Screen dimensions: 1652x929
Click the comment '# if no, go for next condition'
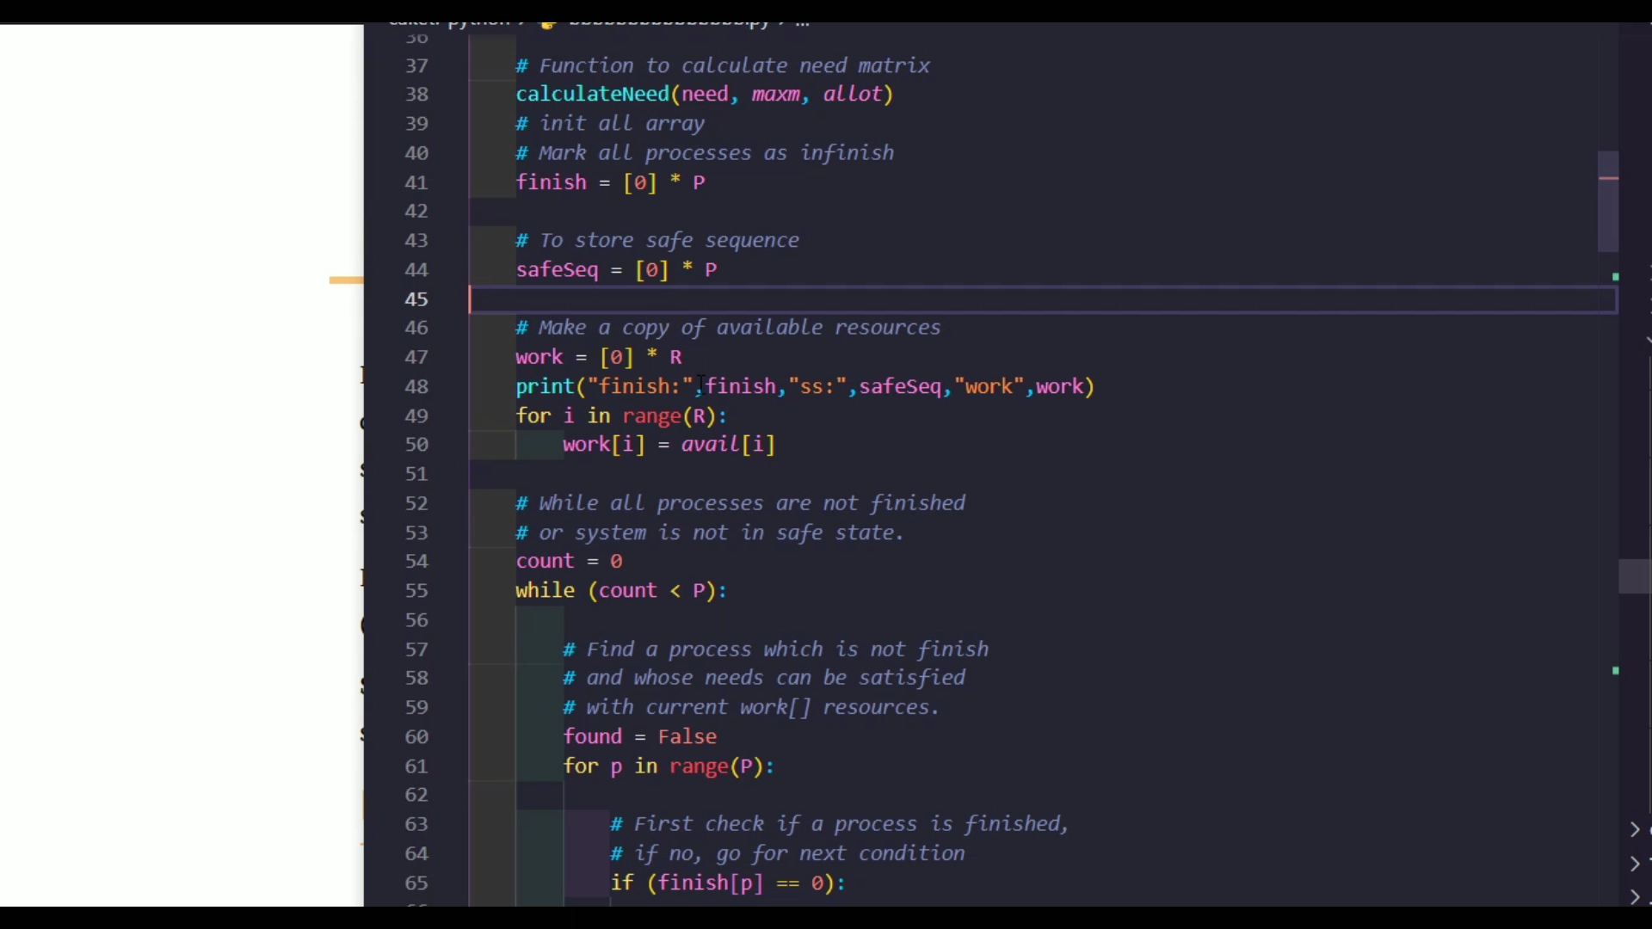787,854
